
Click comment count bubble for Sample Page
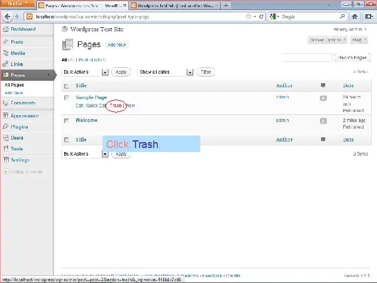point(323,98)
